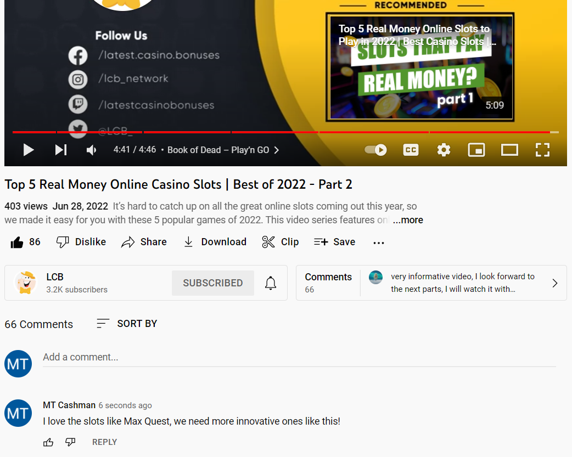Share this video

pyautogui.click(x=144, y=242)
